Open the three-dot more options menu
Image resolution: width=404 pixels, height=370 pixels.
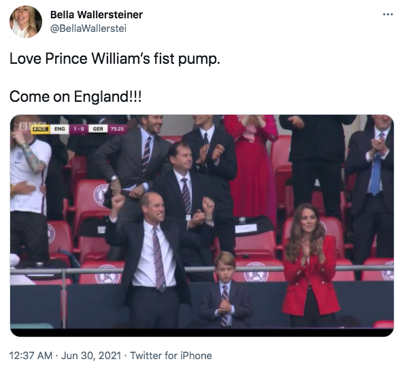388,14
